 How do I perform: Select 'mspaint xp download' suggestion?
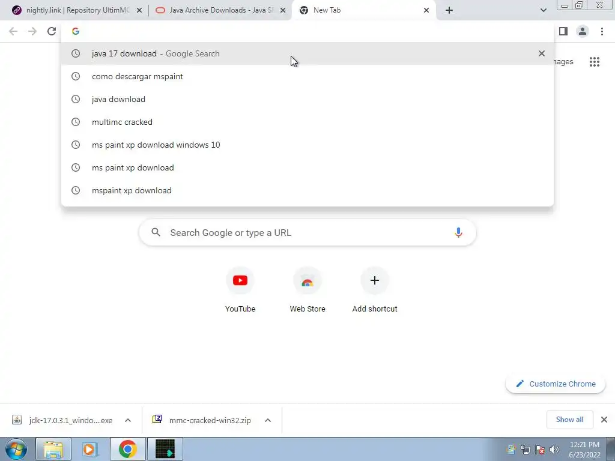(x=307, y=190)
